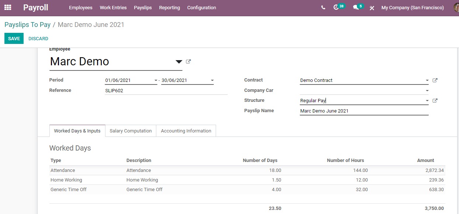
Task: Open the Reporting menu
Action: (x=170, y=7)
